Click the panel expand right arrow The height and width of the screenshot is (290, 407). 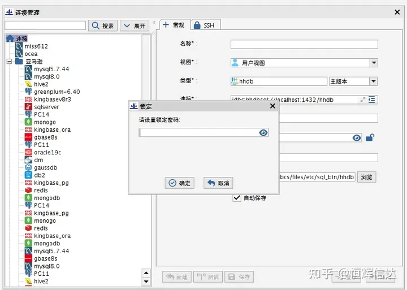[x=154, y=33]
